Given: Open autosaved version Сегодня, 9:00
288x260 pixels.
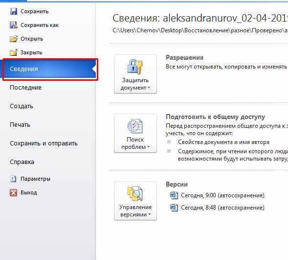Looking at the screenshot, I should 222,195.
